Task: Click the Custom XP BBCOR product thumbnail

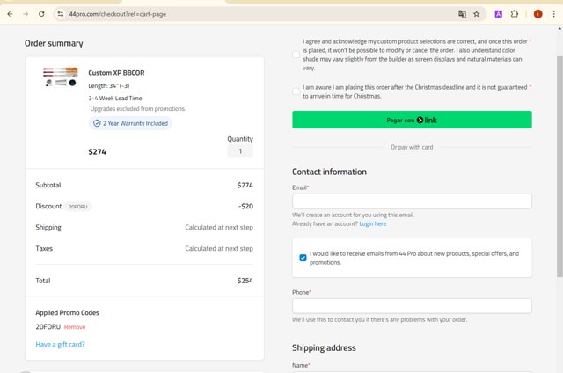Action: click(x=60, y=77)
